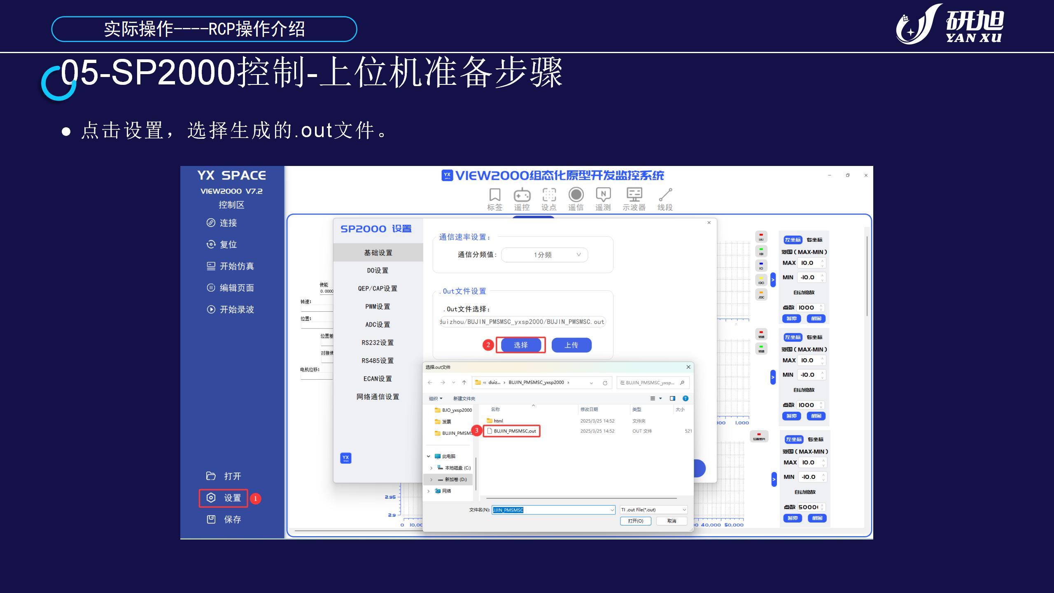The image size is (1054, 593).
Task: Adjust the first scope 点数 stepper
Action: click(821, 308)
